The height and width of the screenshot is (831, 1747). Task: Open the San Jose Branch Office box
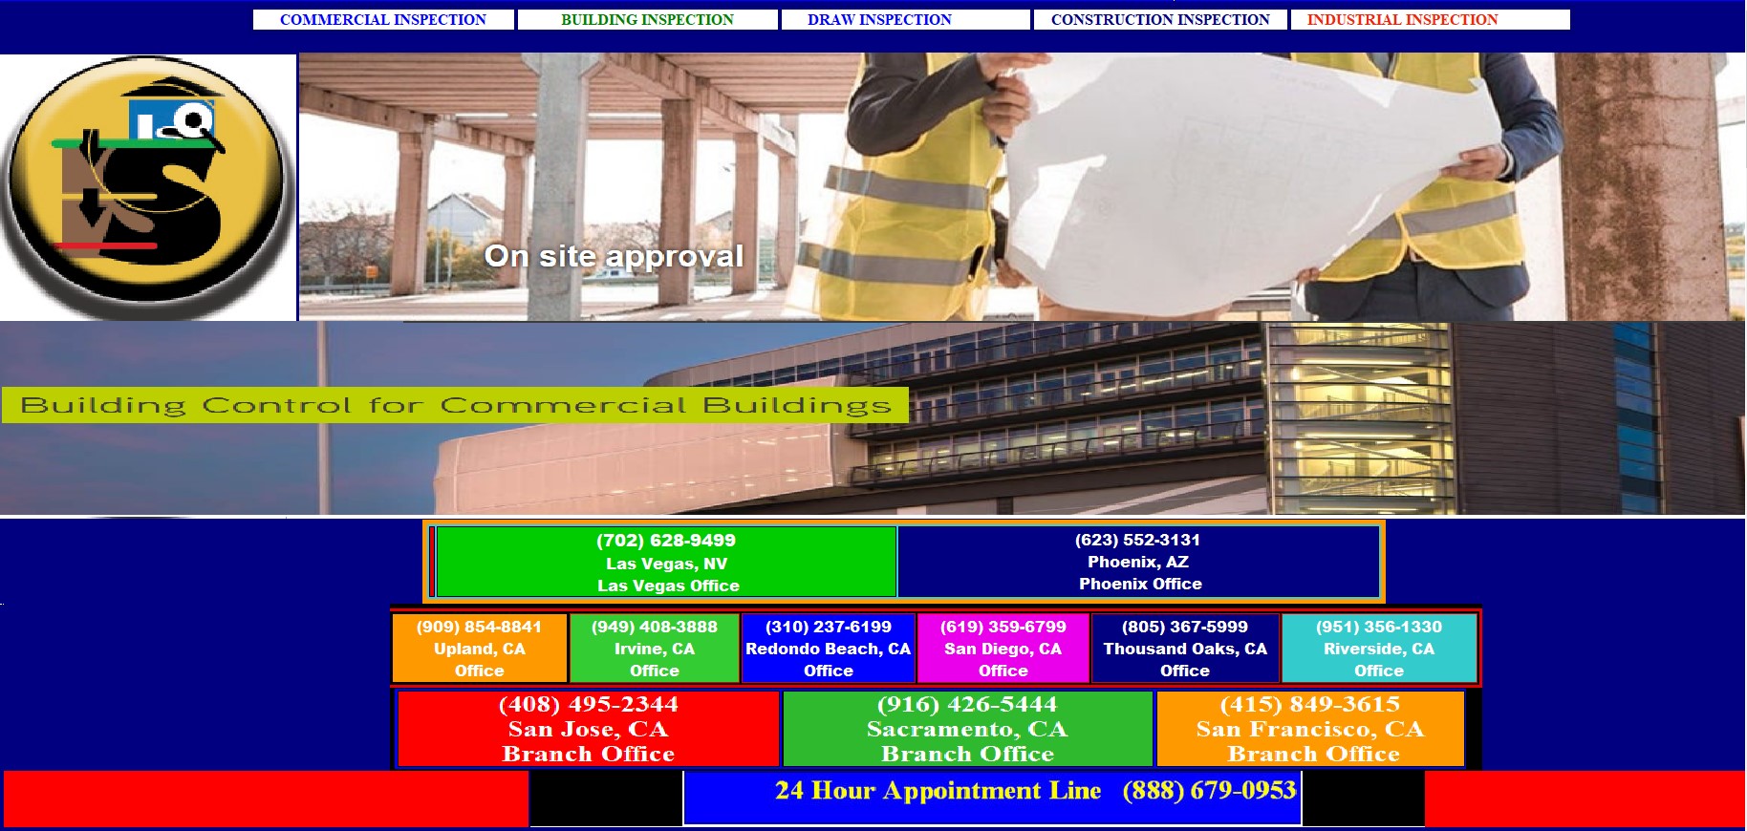tap(589, 729)
